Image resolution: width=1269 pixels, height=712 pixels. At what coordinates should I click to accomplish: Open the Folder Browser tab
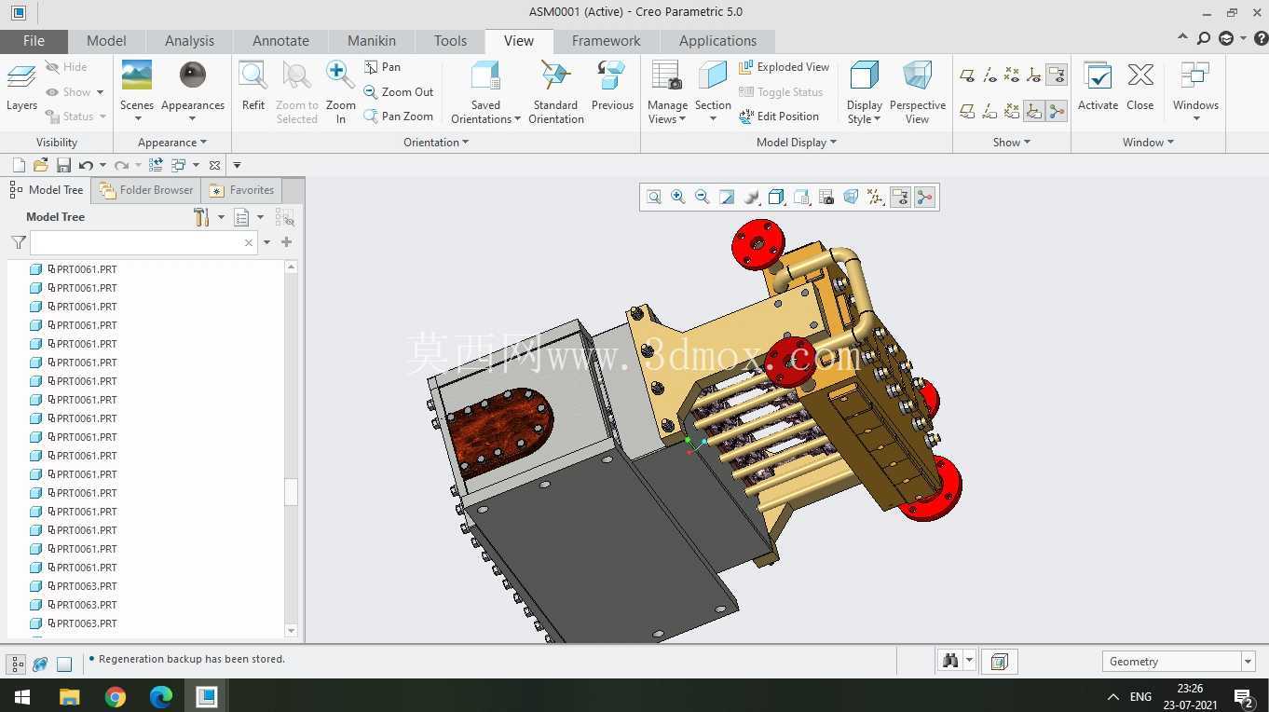click(146, 190)
